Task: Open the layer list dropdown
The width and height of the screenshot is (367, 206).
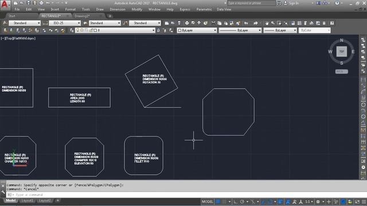Action: pyautogui.click(x=115, y=30)
